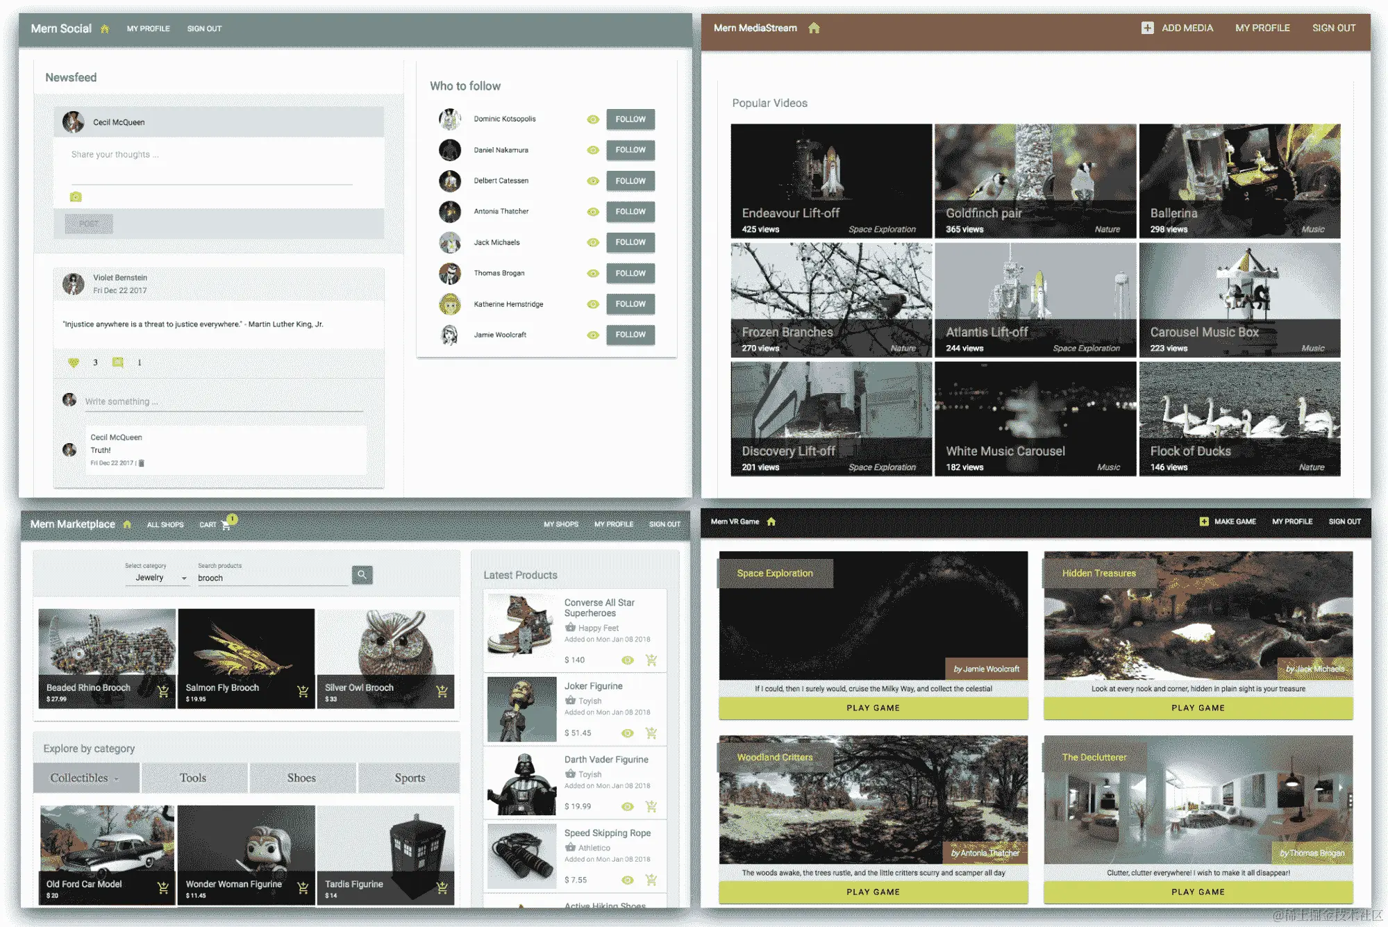This screenshot has width=1388, height=927.
Task: Click search icon next to brooch field
Action: [x=362, y=575]
